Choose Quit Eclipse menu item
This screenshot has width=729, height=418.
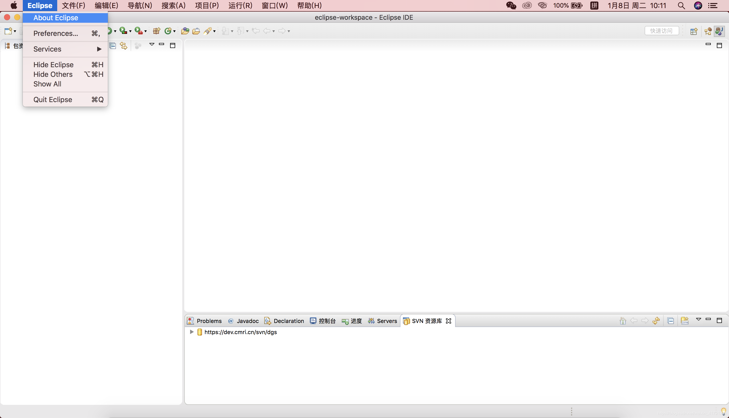coord(65,100)
